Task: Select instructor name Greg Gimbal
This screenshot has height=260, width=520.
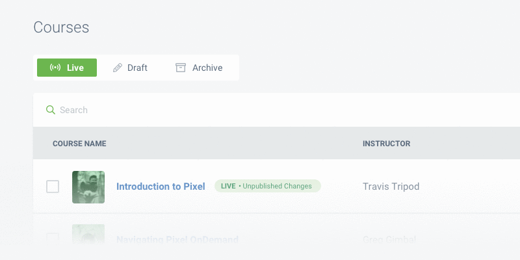Action: click(388, 240)
